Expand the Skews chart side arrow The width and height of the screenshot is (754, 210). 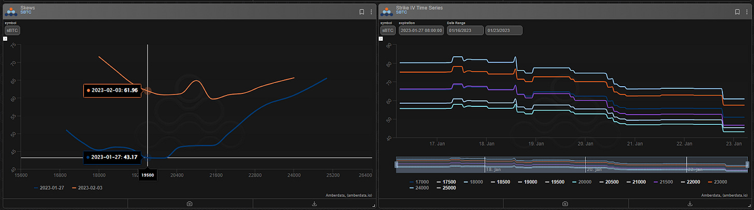click(x=5, y=38)
